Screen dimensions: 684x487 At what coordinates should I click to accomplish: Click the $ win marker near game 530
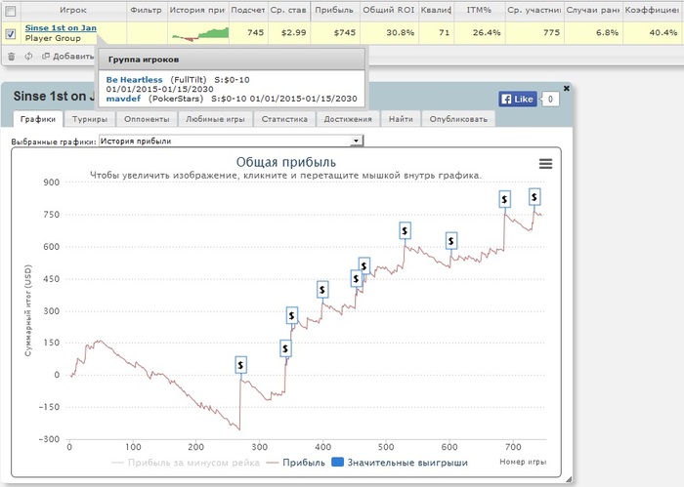click(405, 230)
